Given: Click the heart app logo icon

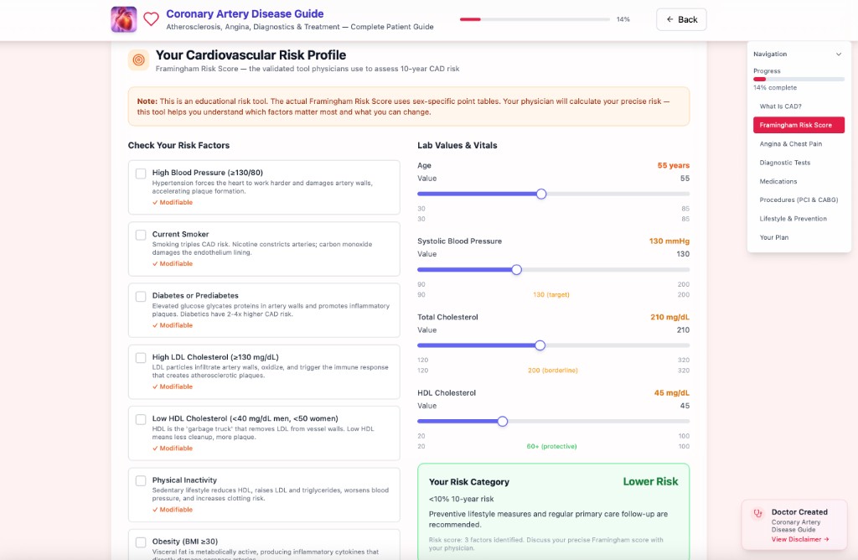Looking at the screenshot, I should [x=123, y=18].
